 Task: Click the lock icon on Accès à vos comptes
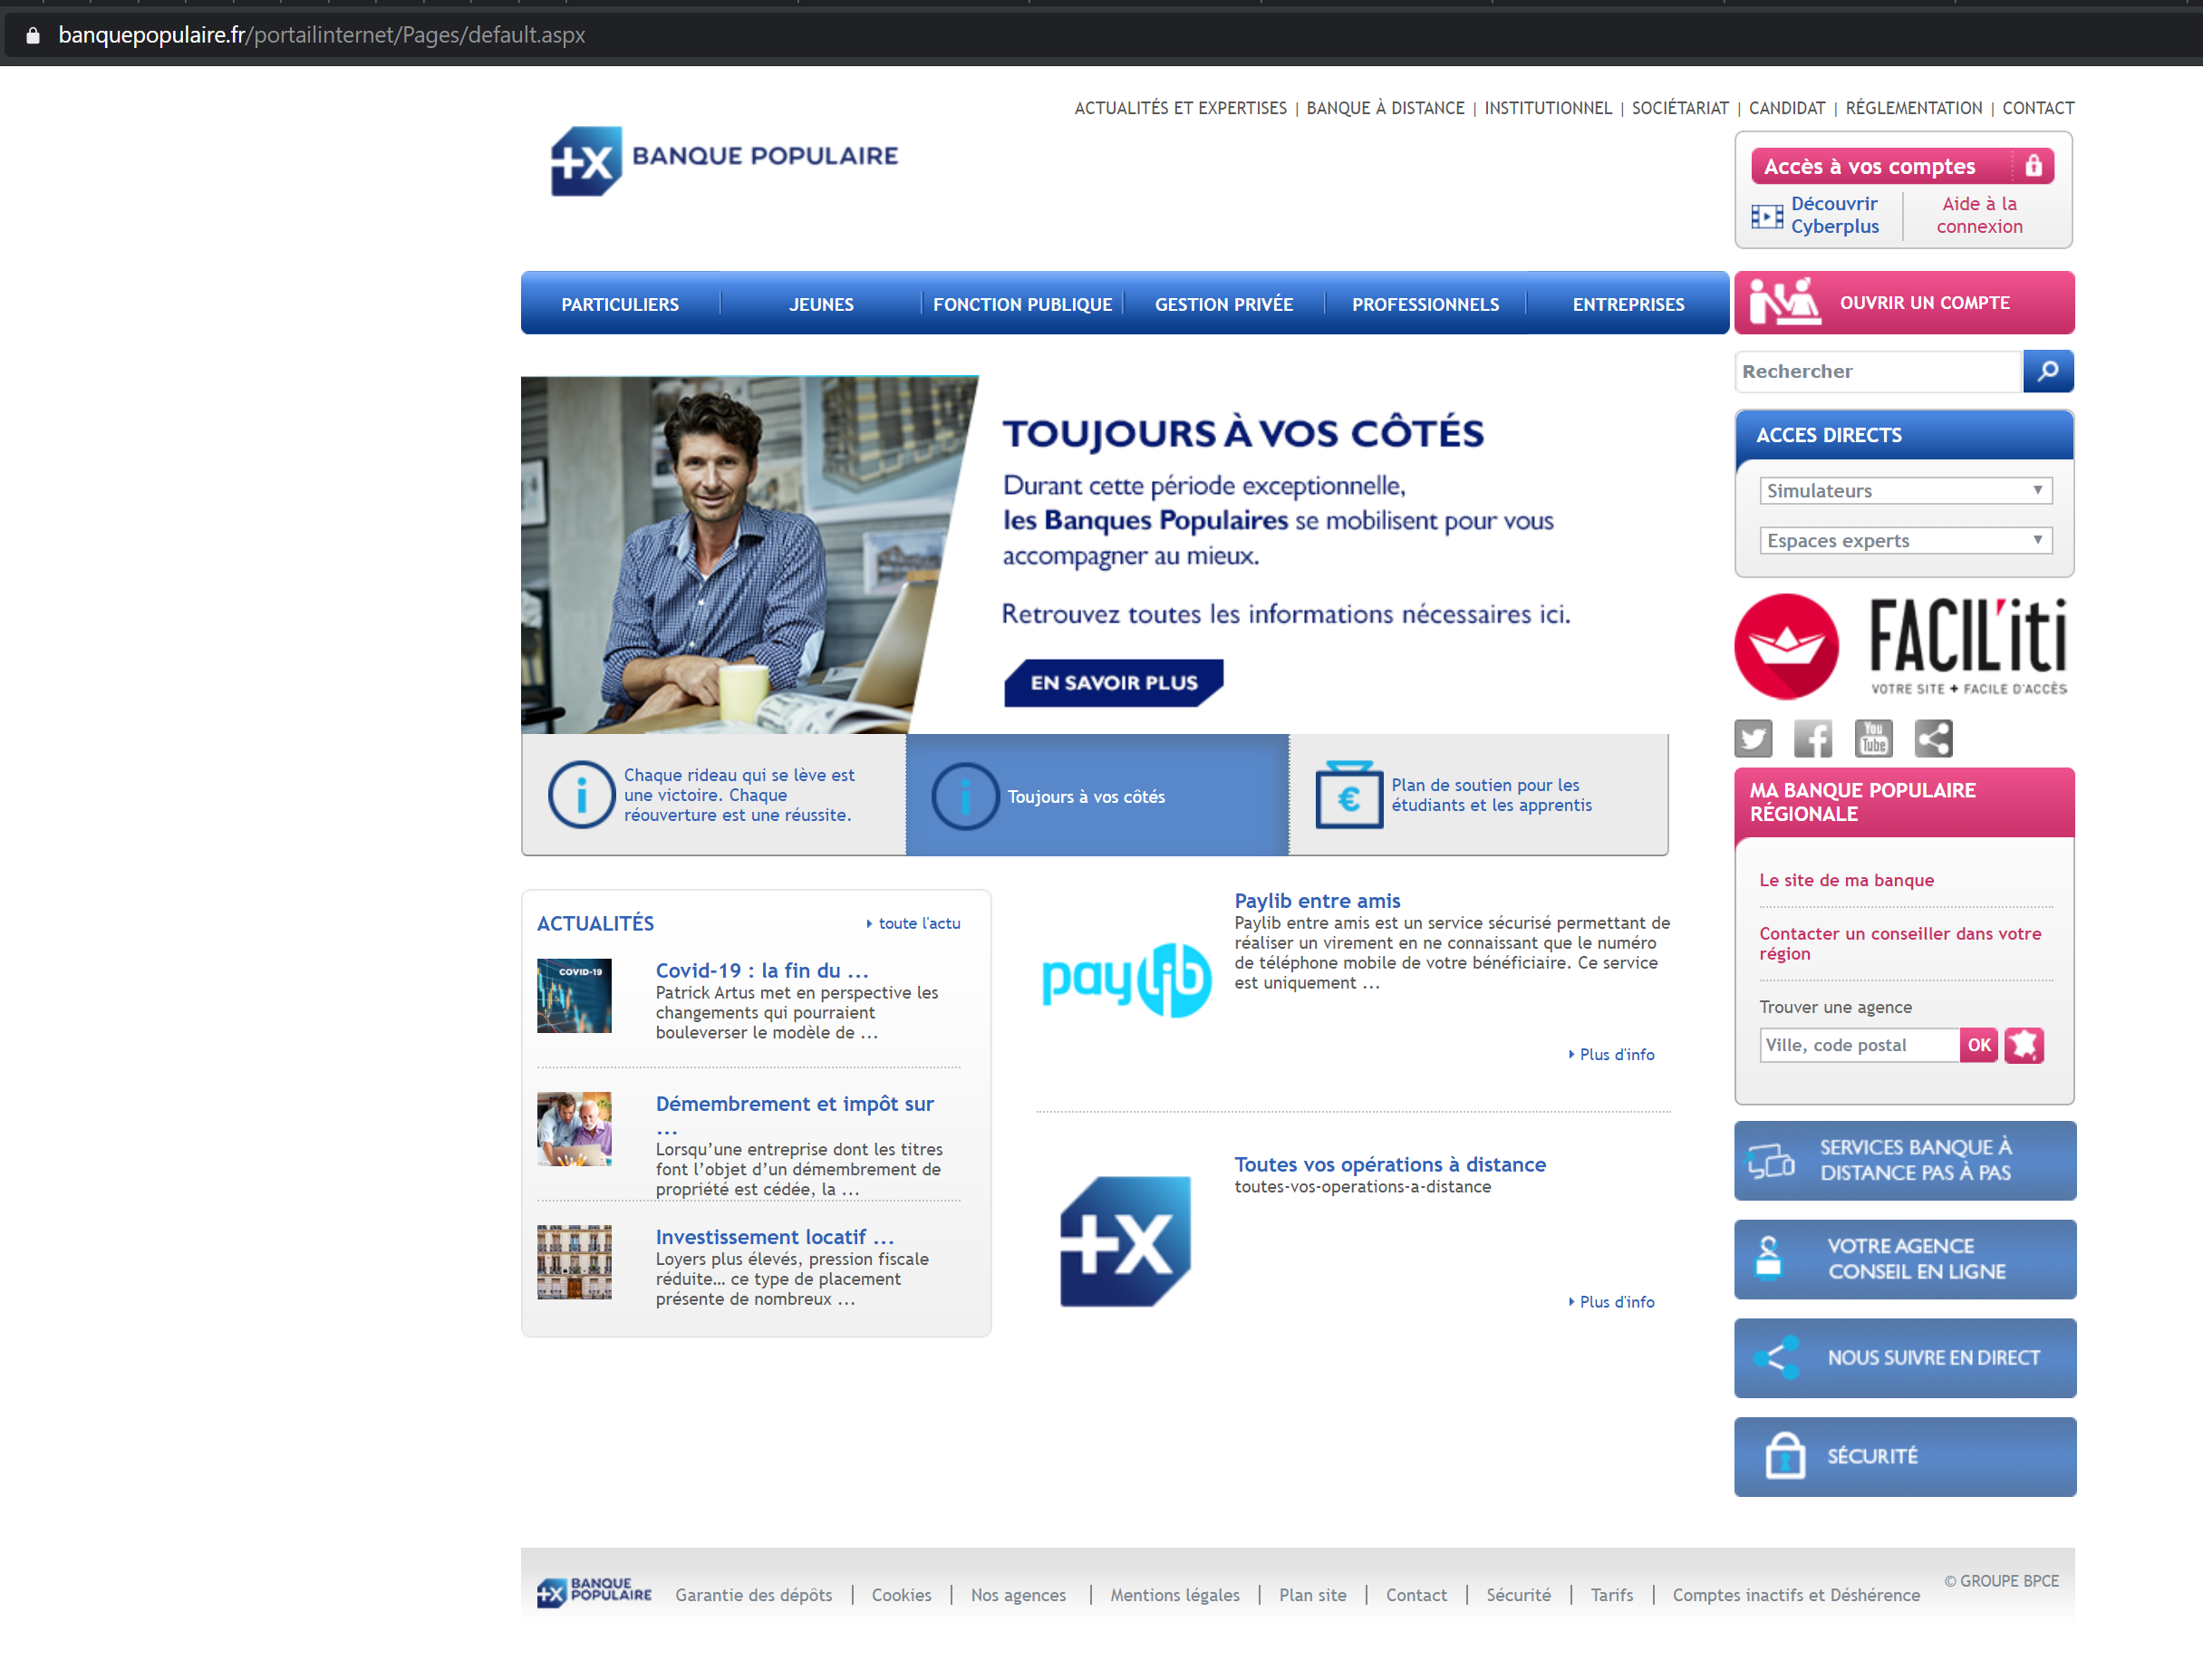point(2034,165)
